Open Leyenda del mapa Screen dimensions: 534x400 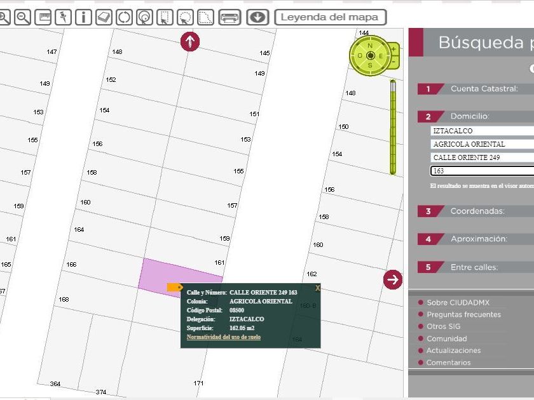(330, 17)
